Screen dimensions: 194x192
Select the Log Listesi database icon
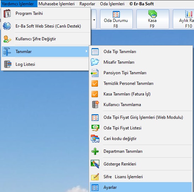coord(8,64)
